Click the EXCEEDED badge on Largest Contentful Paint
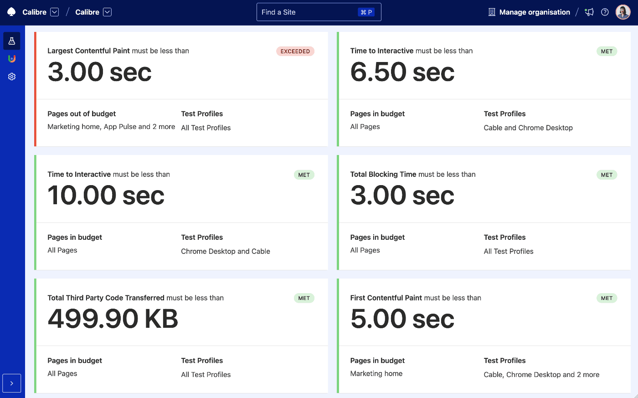 pyautogui.click(x=295, y=51)
